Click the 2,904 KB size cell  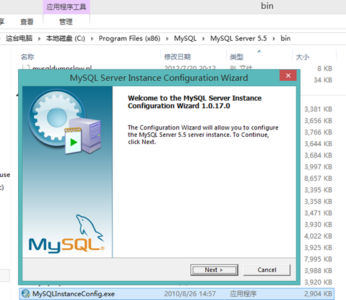(x=318, y=294)
